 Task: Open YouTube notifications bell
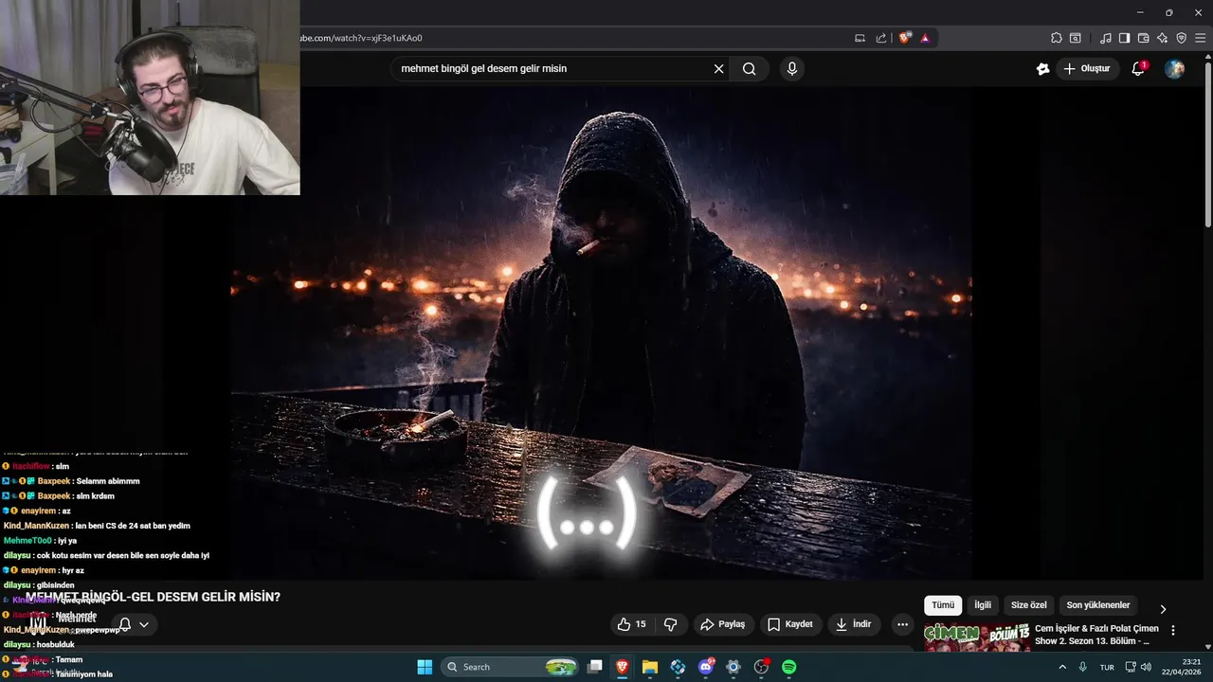(1139, 68)
